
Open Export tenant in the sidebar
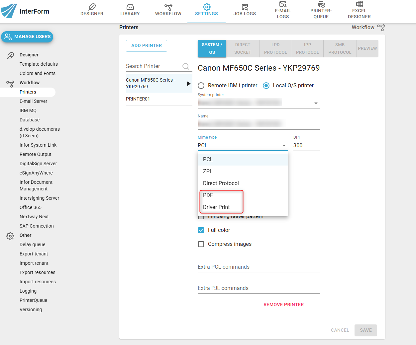pyautogui.click(x=34, y=254)
